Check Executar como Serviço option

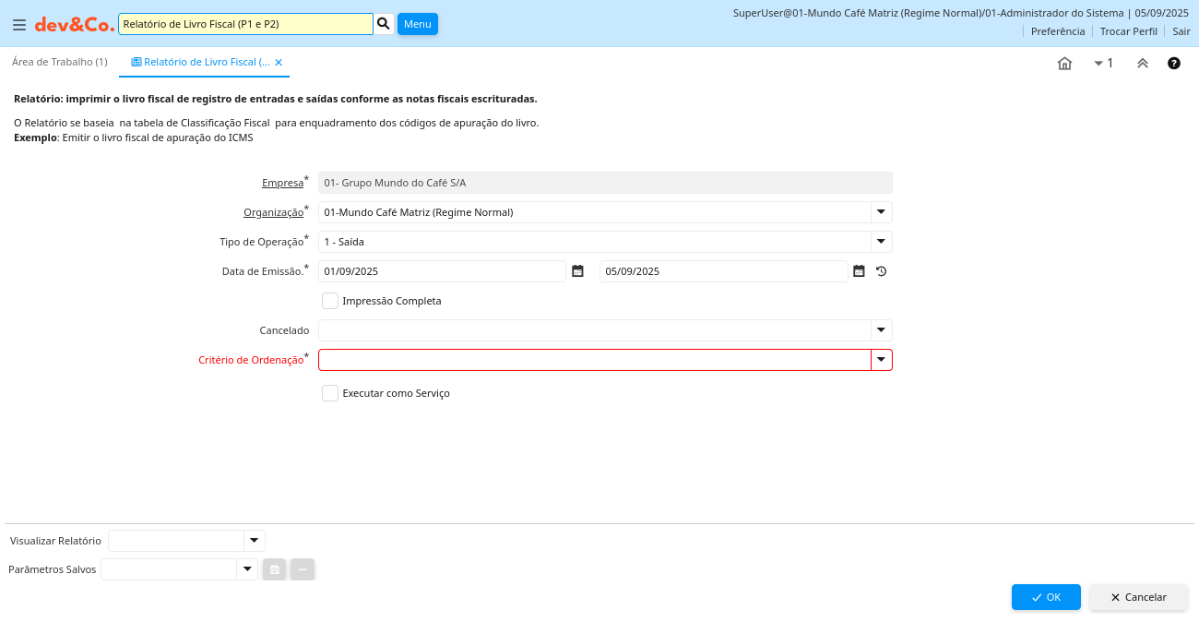click(330, 393)
